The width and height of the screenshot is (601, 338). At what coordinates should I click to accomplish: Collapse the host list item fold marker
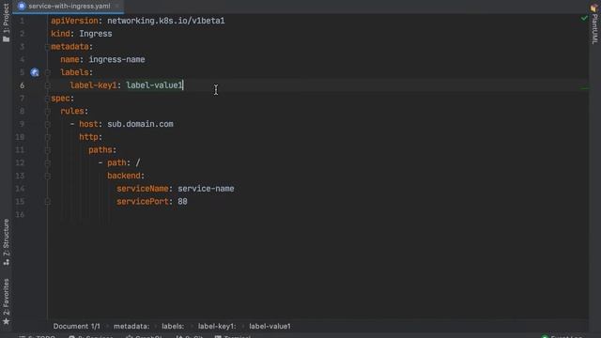tap(48, 124)
